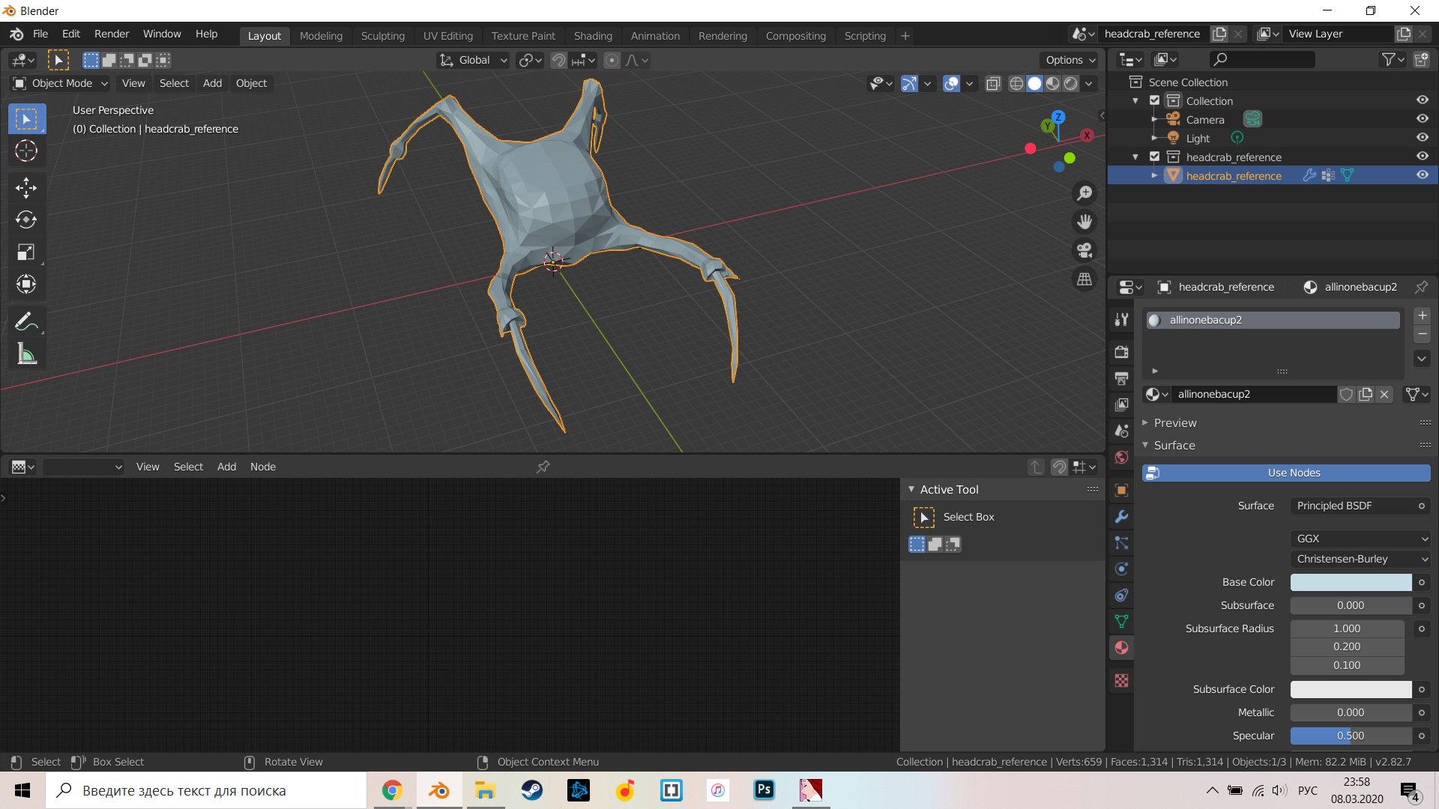Open GGX distribution dropdown
This screenshot has width=1439, height=809.
coord(1360,539)
